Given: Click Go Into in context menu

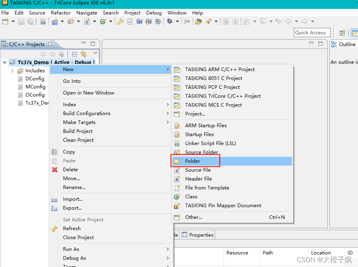Looking at the screenshot, I should click(x=111, y=81).
